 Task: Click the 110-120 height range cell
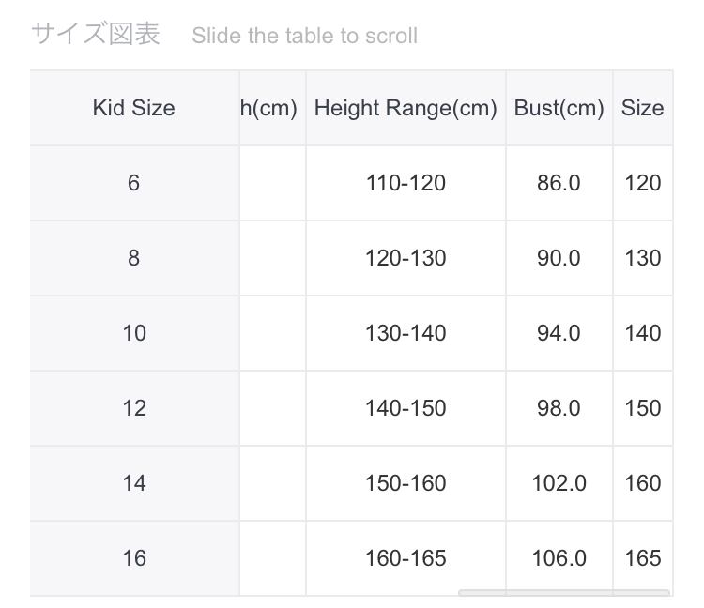406,183
